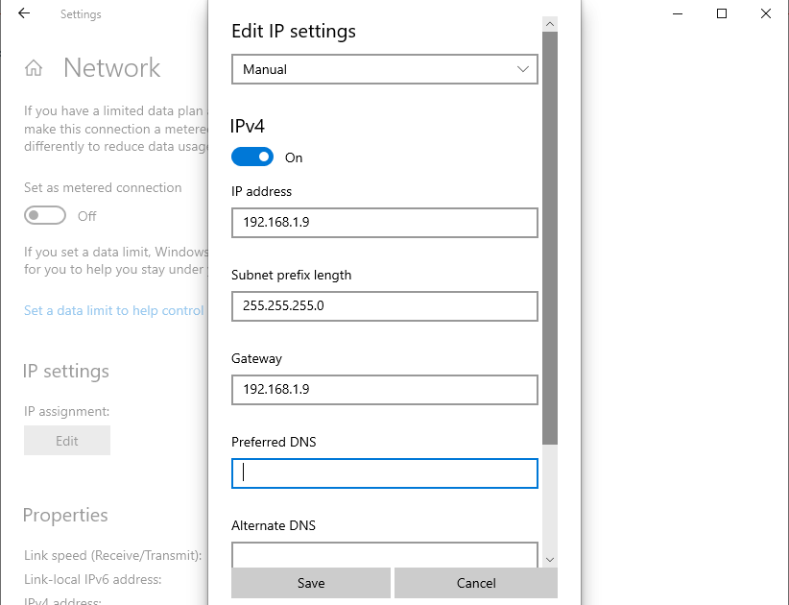Select the Subnet prefix length field
Viewport: 789px width, 605px height.
(384, 306)
